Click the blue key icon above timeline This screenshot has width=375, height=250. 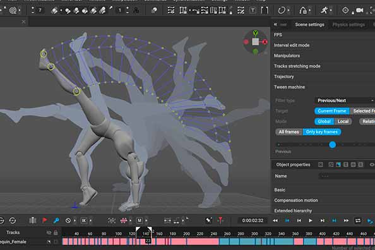click(x=56, y=220)
